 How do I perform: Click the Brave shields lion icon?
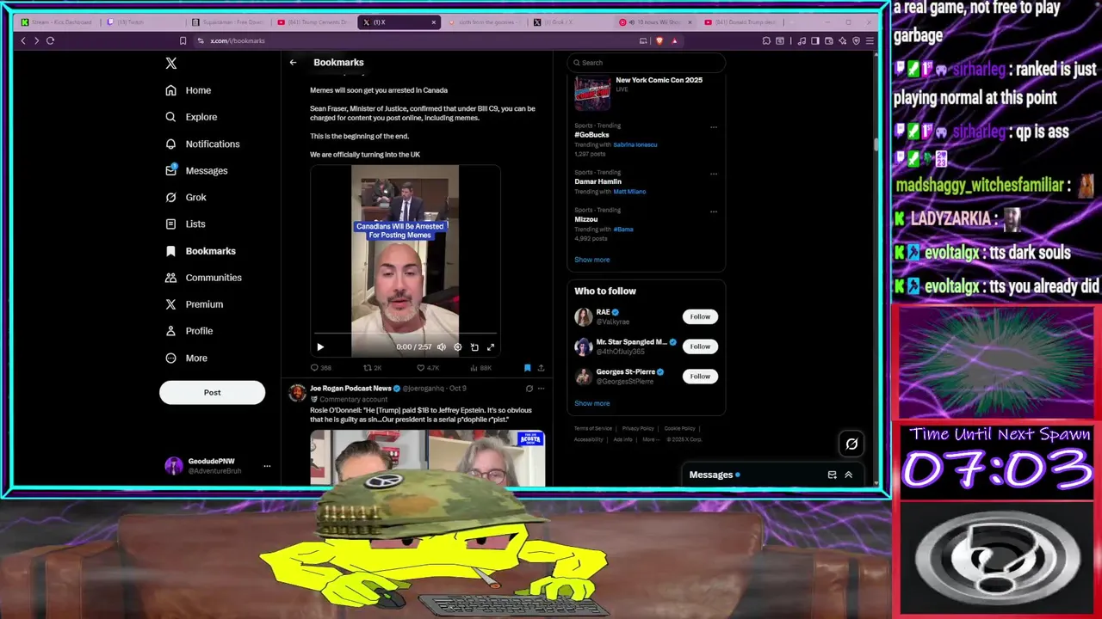(659, 40)
